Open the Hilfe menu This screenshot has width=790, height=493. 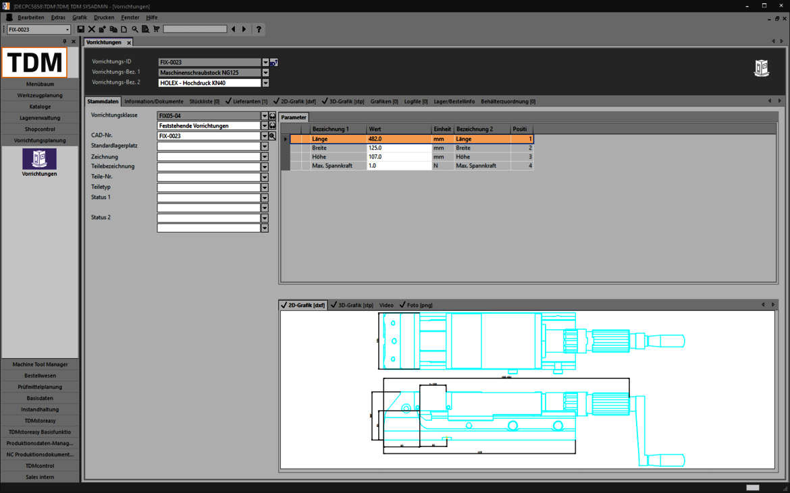coord(152,17)
